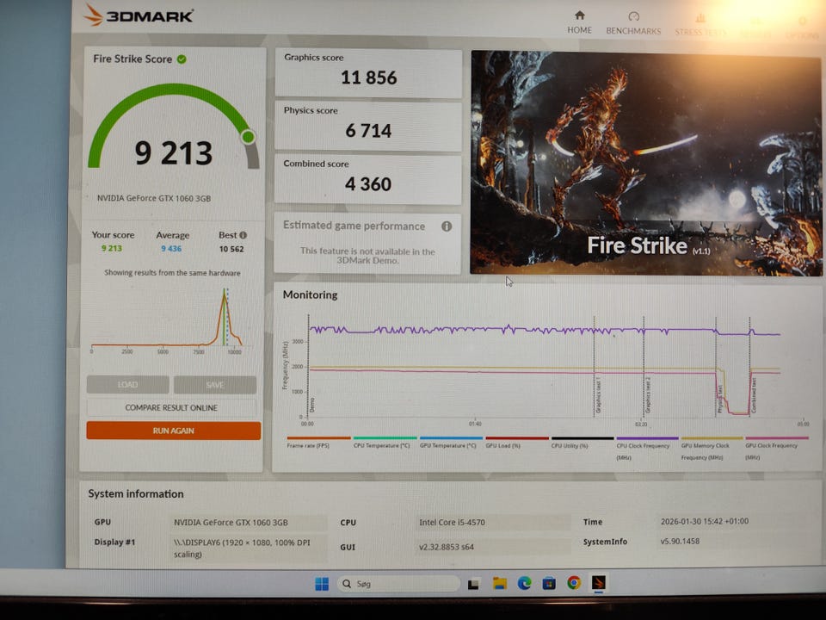
Task: Toggle the CPU Clock Frequency legend entry
Action: tap(647, 448)
